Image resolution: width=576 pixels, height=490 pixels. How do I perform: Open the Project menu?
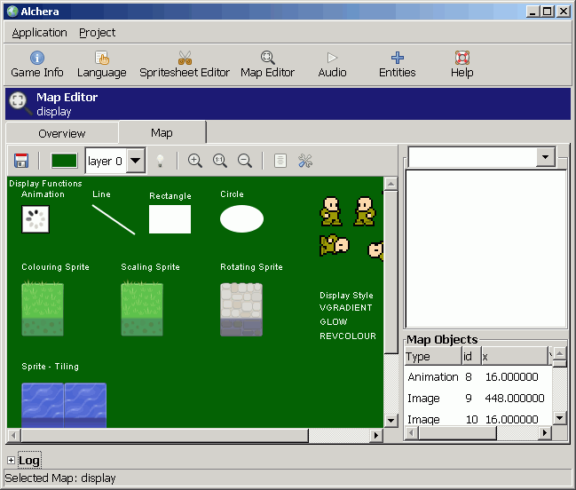[x=97, y=33]
